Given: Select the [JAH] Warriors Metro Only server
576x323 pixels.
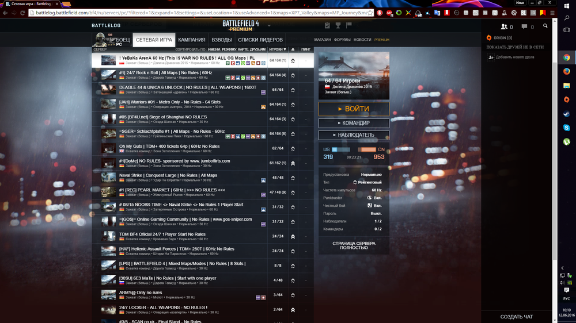Looking at the screenshot, I should click(203, 105).
